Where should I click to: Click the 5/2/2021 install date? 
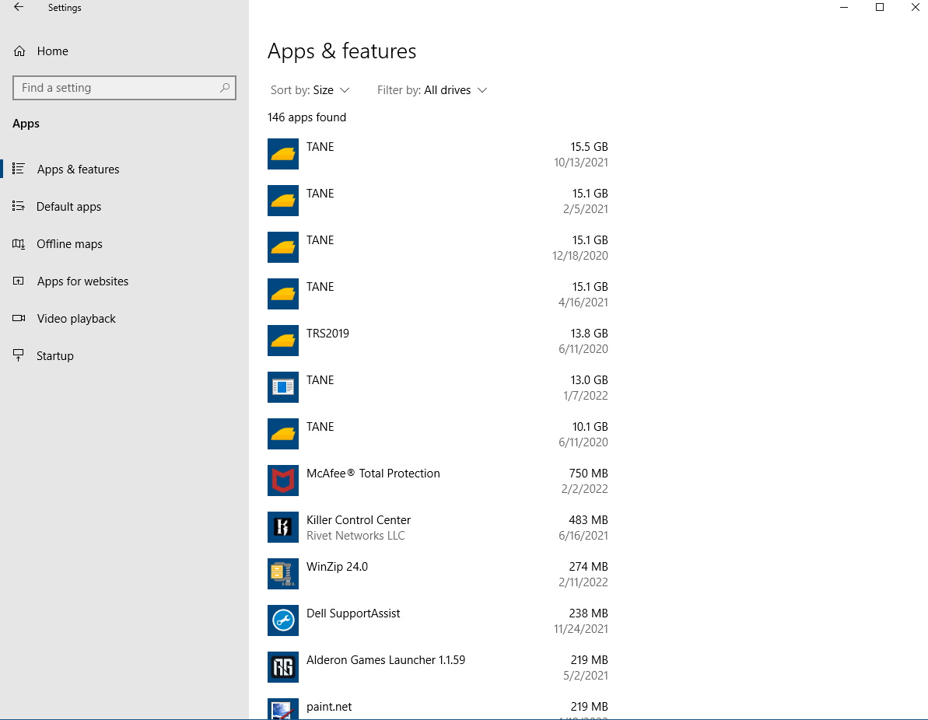(585, 676)
